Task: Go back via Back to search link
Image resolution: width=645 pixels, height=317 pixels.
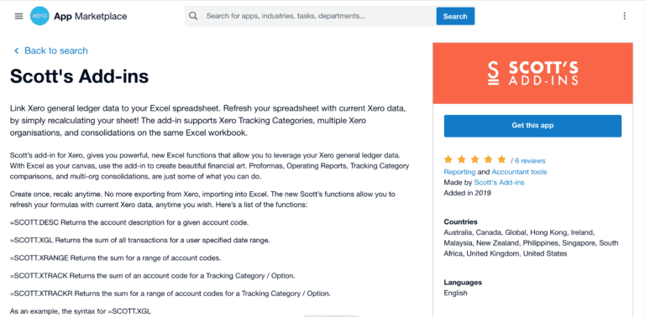Action: pos(56,51)
